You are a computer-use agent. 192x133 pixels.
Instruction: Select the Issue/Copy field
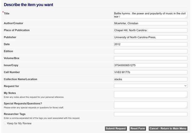pyautogui.click(x=150, y=65)
